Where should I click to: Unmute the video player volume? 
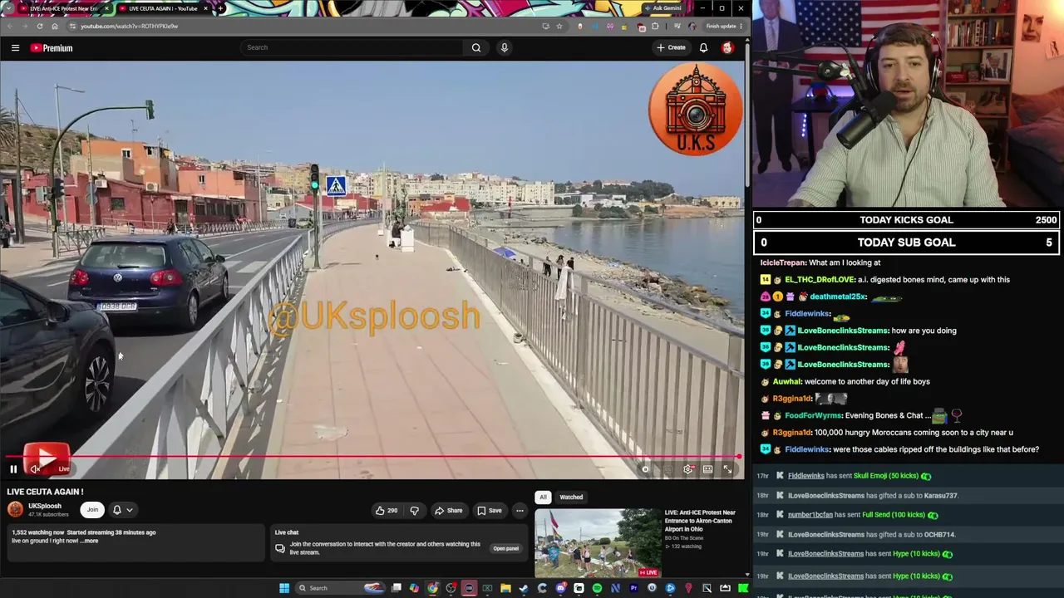[35, 469]
